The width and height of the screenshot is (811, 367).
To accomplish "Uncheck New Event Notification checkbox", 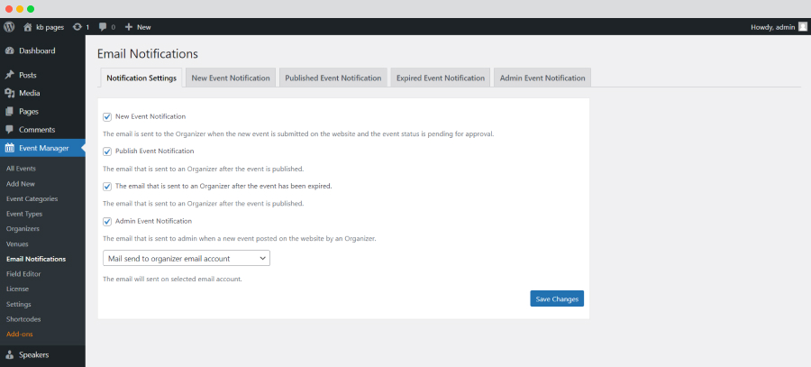I will [x=107, y=117].
